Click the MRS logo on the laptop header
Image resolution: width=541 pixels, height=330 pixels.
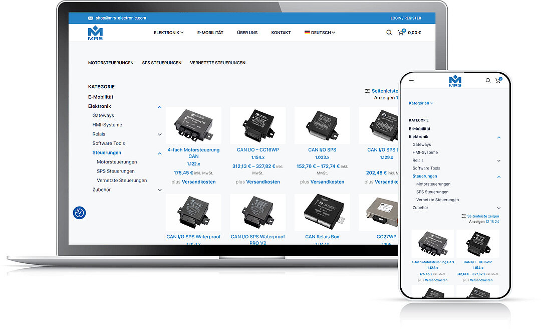[95, 33]
